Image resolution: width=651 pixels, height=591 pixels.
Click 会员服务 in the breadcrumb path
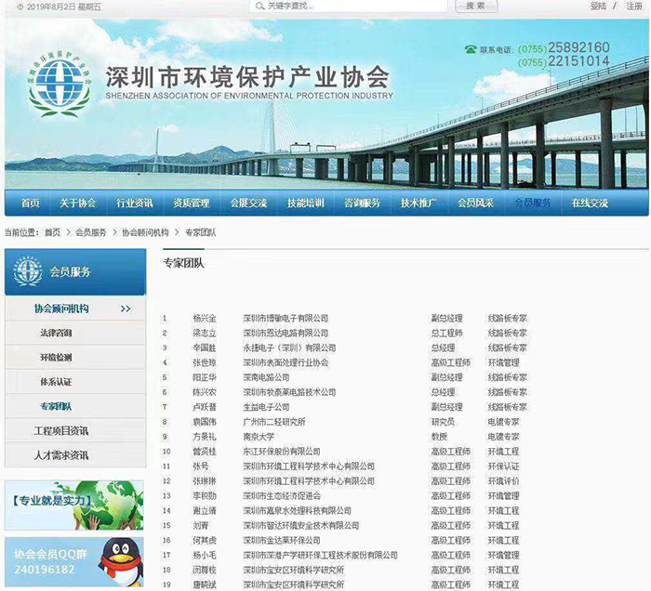91,232
